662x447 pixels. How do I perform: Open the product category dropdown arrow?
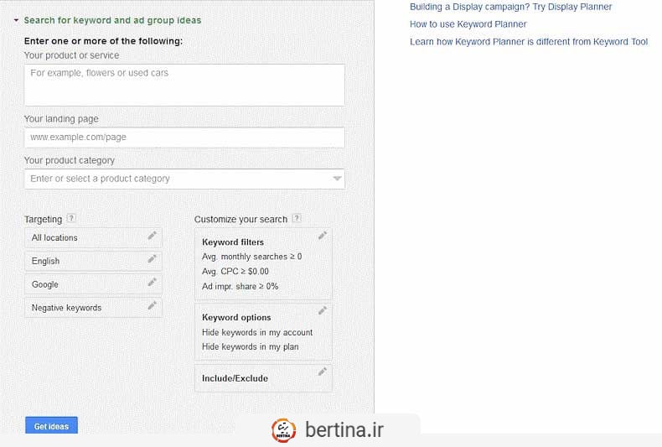337,179
